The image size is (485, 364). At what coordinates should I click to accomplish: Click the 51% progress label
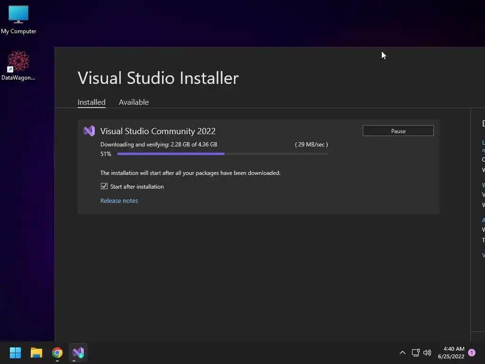(x=106, y=154)
